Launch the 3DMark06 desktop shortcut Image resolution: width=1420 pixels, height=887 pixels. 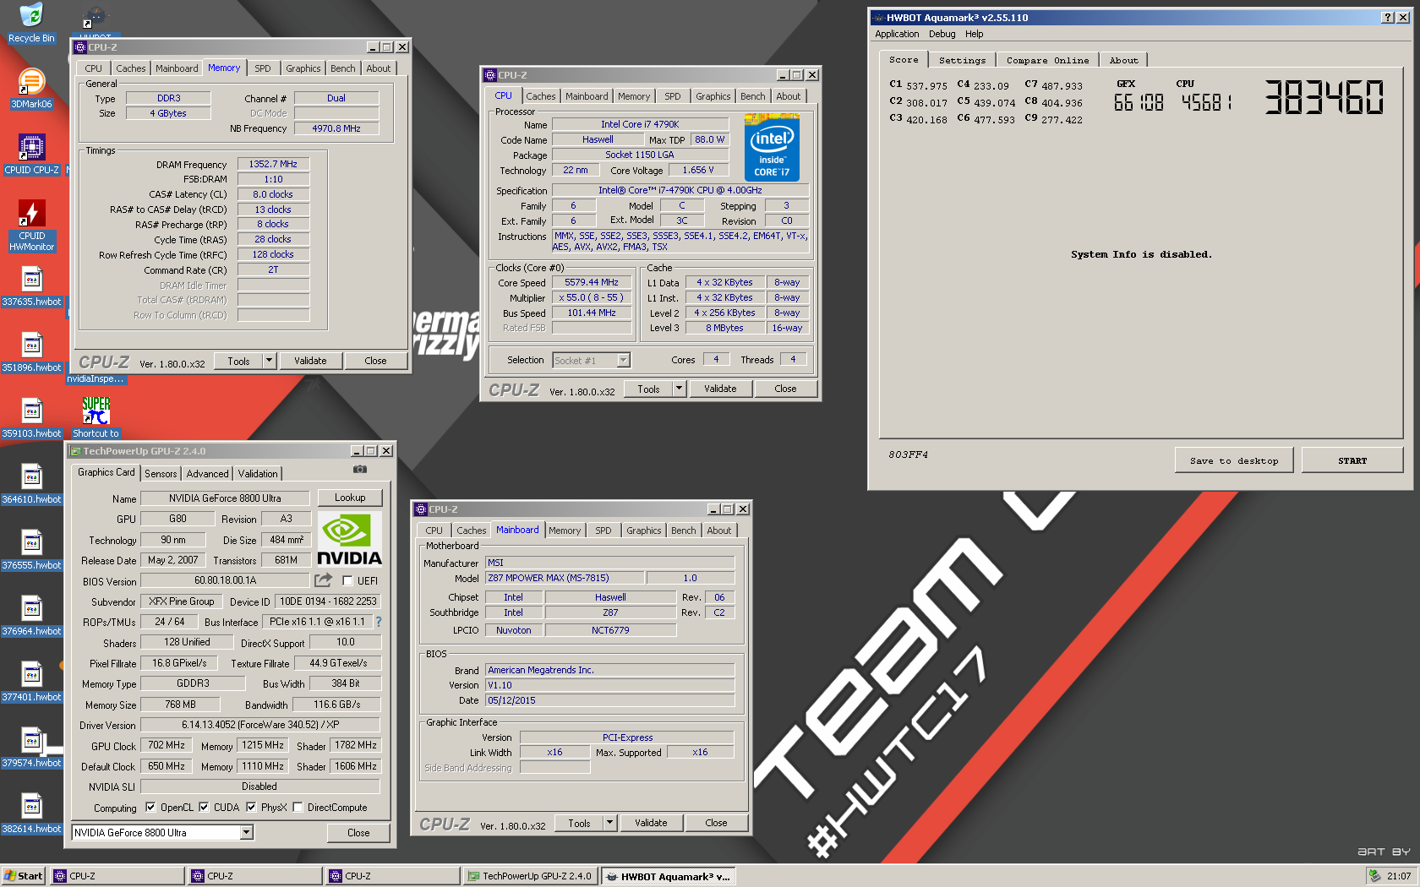(x=31, y=89)
